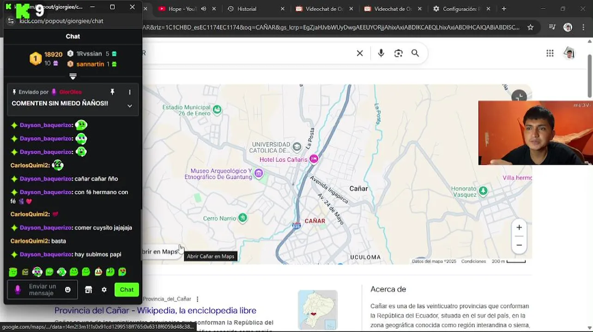Image resolution: width=593 pixels, height=332 pixels.
Task: Click the Museo Arqueológico de Guantung pin
Action: click(x=259, y=173)
